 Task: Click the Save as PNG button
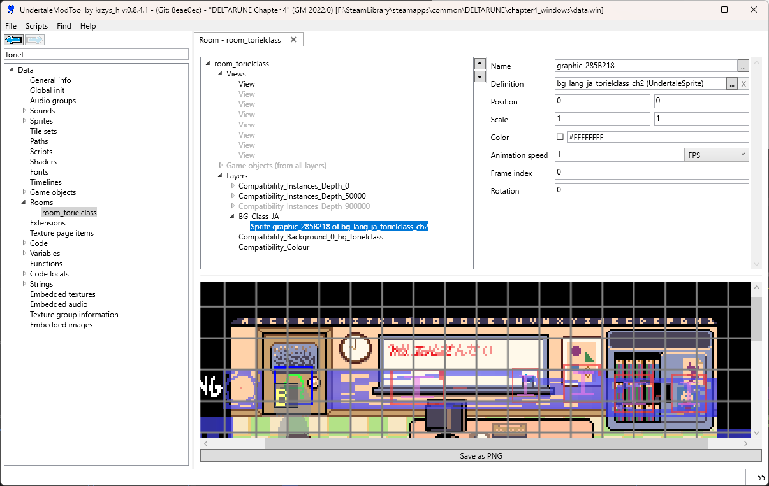(x=481, y=456)
